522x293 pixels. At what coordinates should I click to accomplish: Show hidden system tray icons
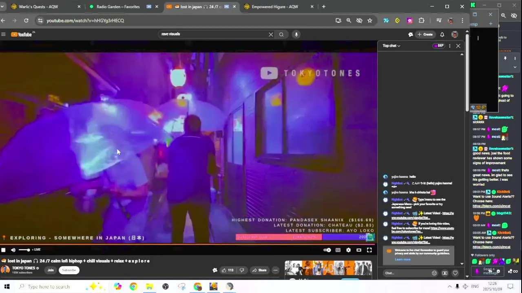pos(449,286)
